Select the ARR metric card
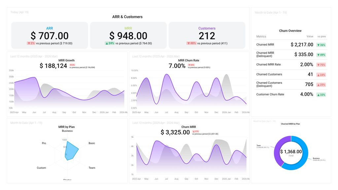 point(50,35)
